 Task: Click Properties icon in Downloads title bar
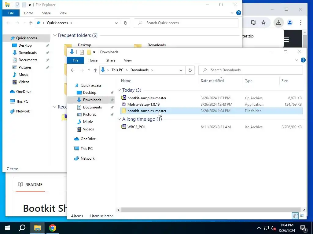tap(82, 52)
